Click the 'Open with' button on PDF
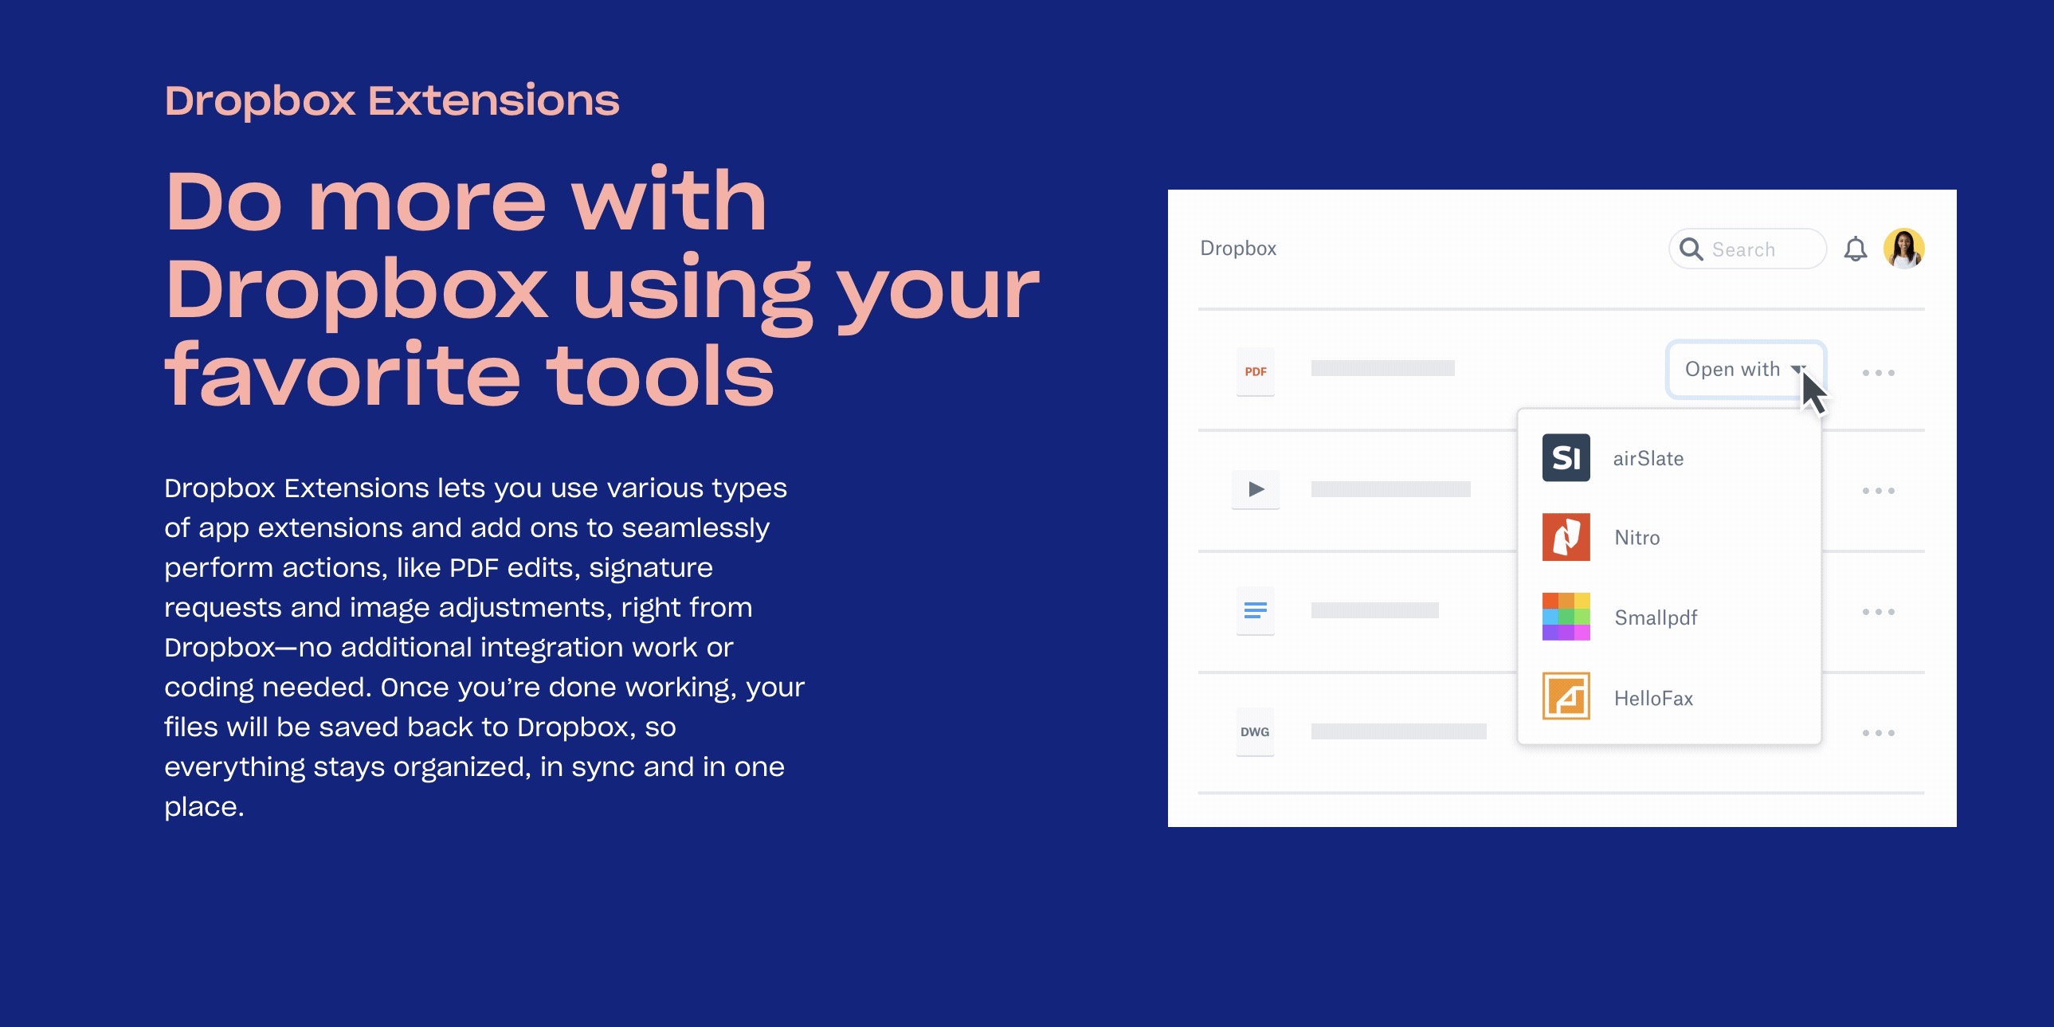 tap(1743, 370)
